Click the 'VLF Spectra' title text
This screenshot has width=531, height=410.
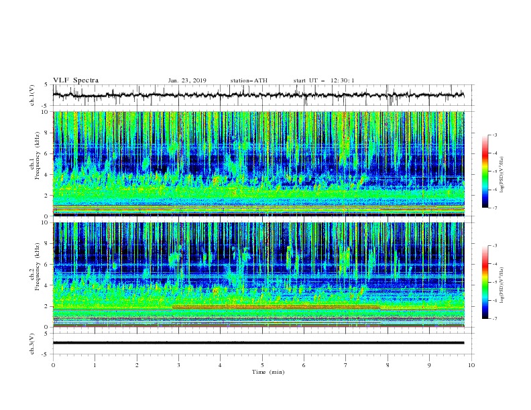coord(76,80)
